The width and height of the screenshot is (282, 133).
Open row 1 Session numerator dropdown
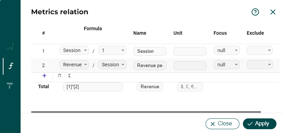pos(74,50)
